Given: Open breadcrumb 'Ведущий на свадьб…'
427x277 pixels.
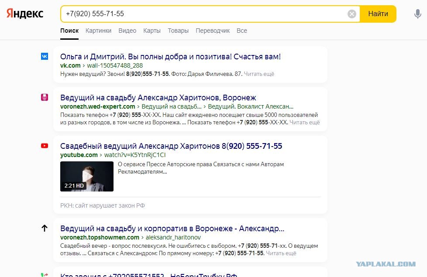Looking at the screenshot, I should [x=172, y=107].
